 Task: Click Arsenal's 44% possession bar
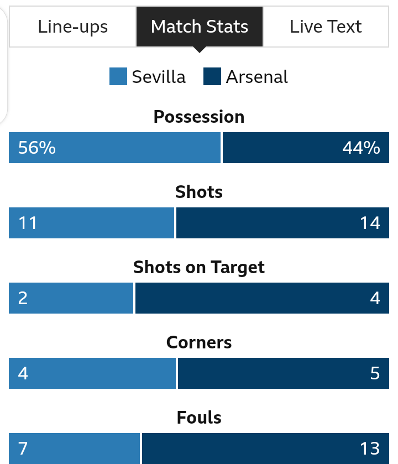[x=306, y=148]
